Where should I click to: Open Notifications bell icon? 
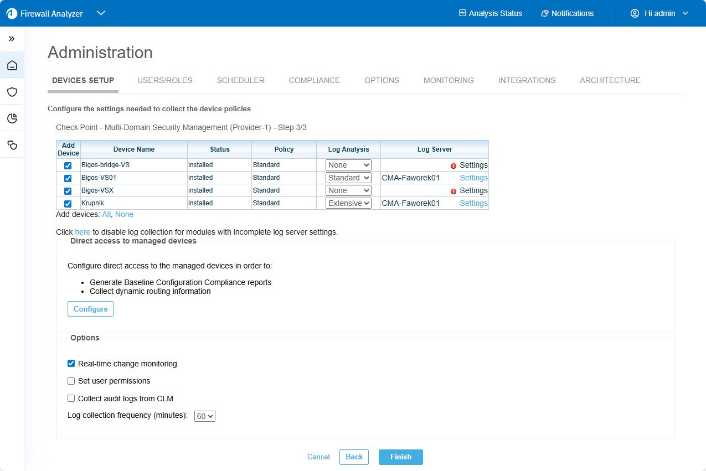click(x=545, y=13)
